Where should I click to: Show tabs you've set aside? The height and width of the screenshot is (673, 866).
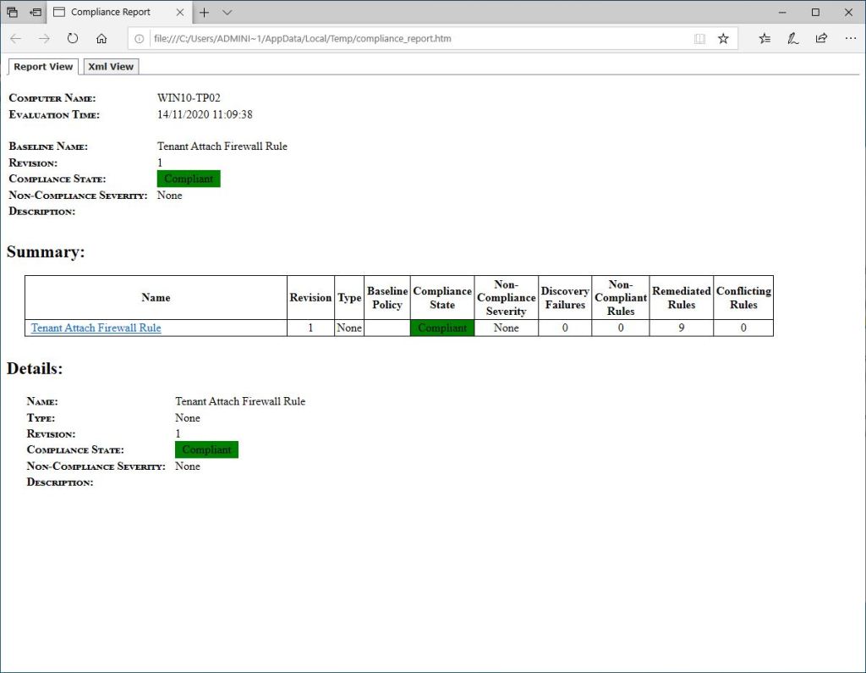tap(13, 13)
